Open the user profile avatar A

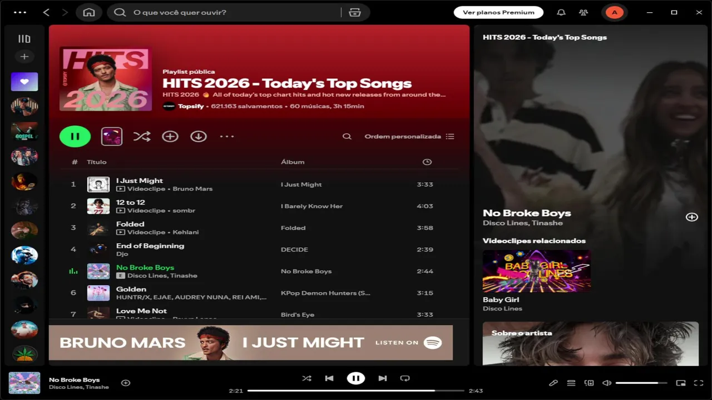click(x=615, y=12)
